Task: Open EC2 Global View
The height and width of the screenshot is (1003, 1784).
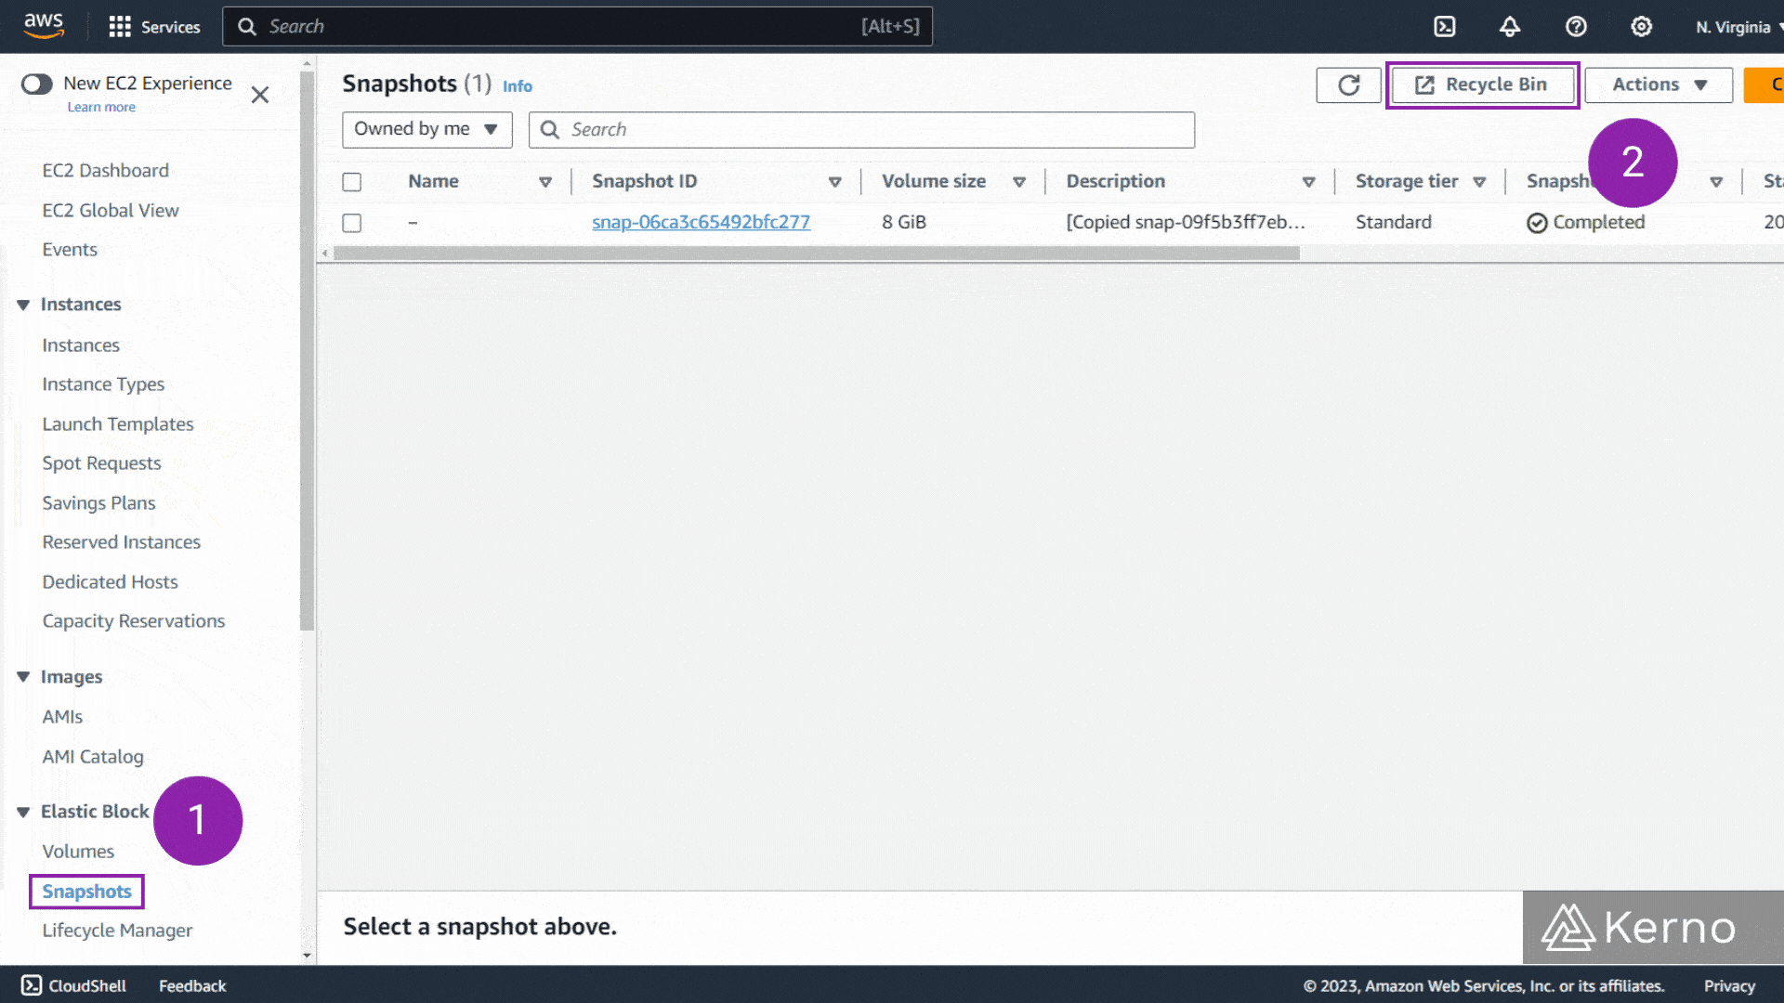Action: [x=110, y=211]
